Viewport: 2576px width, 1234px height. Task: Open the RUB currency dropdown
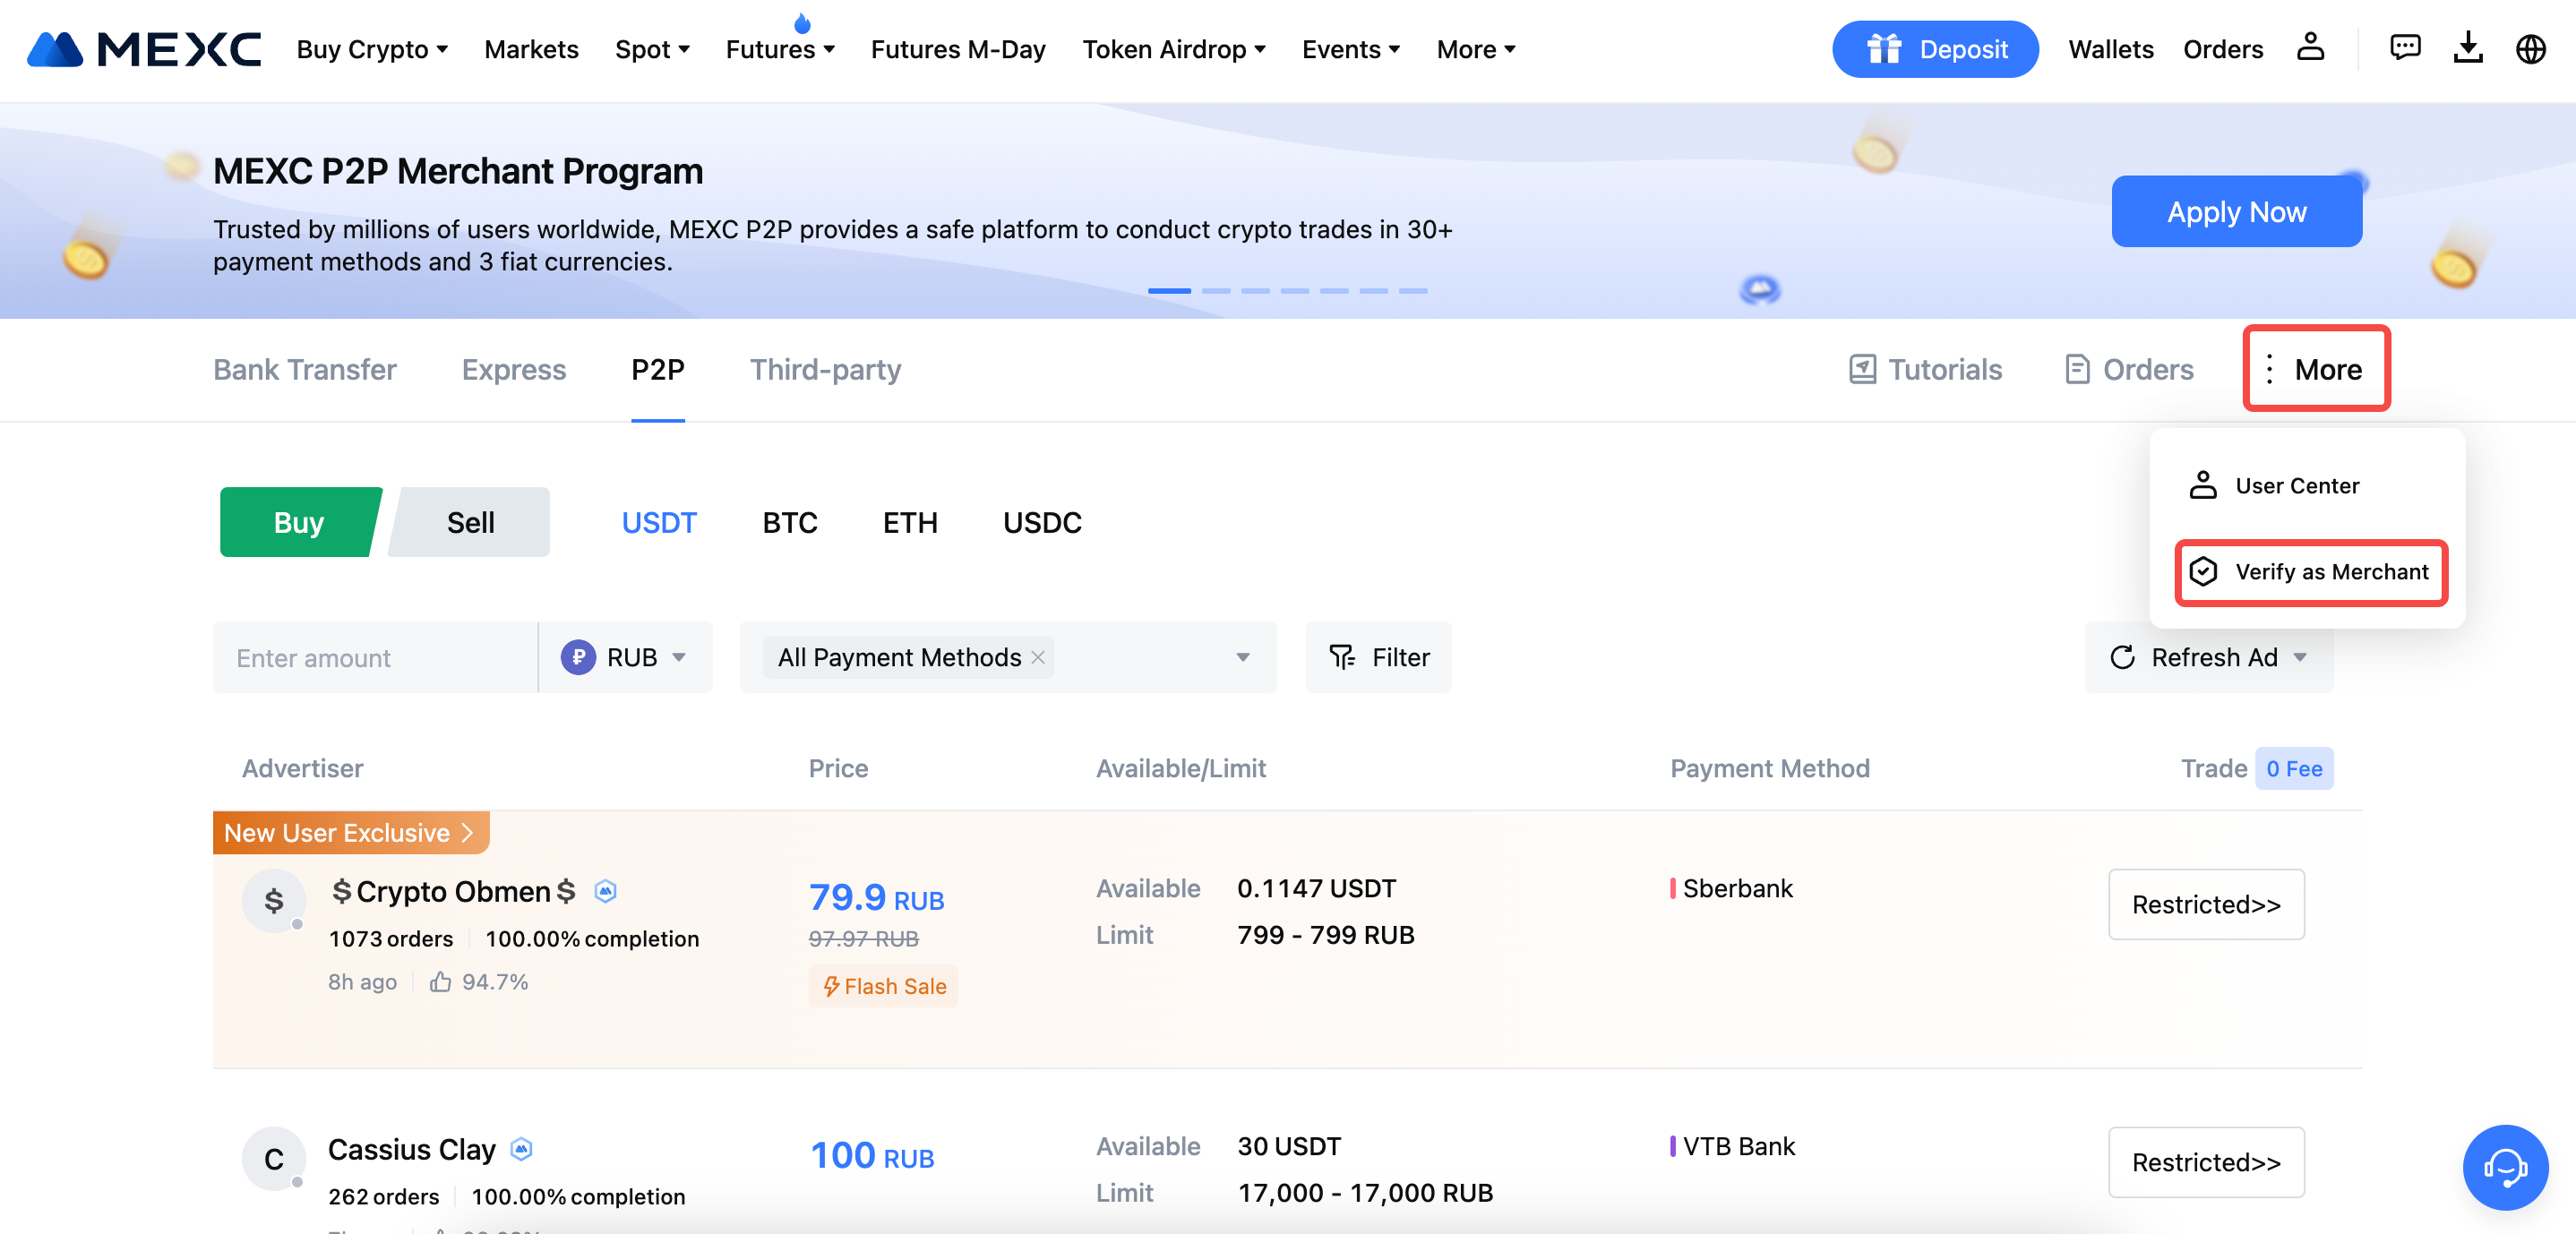[x=626, y=657]
